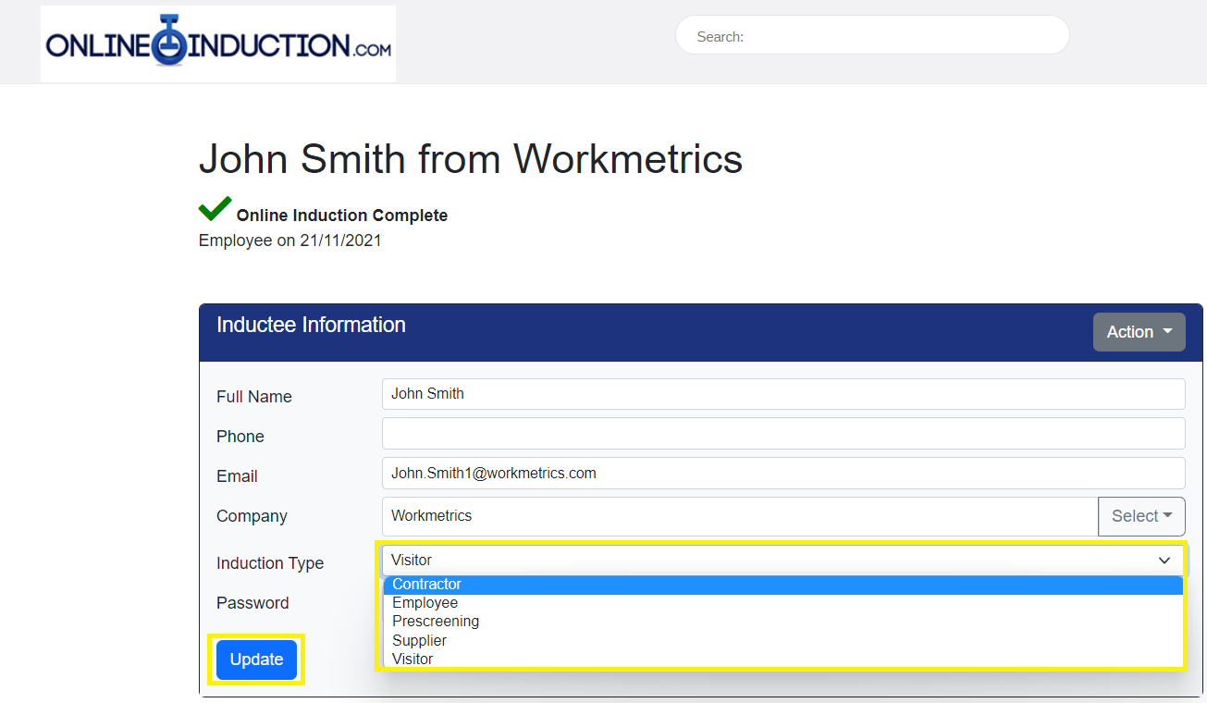Viewport: 1207px width, 703px height.
Task: Select Employee in the induction type list
Action: pos(425,603)
